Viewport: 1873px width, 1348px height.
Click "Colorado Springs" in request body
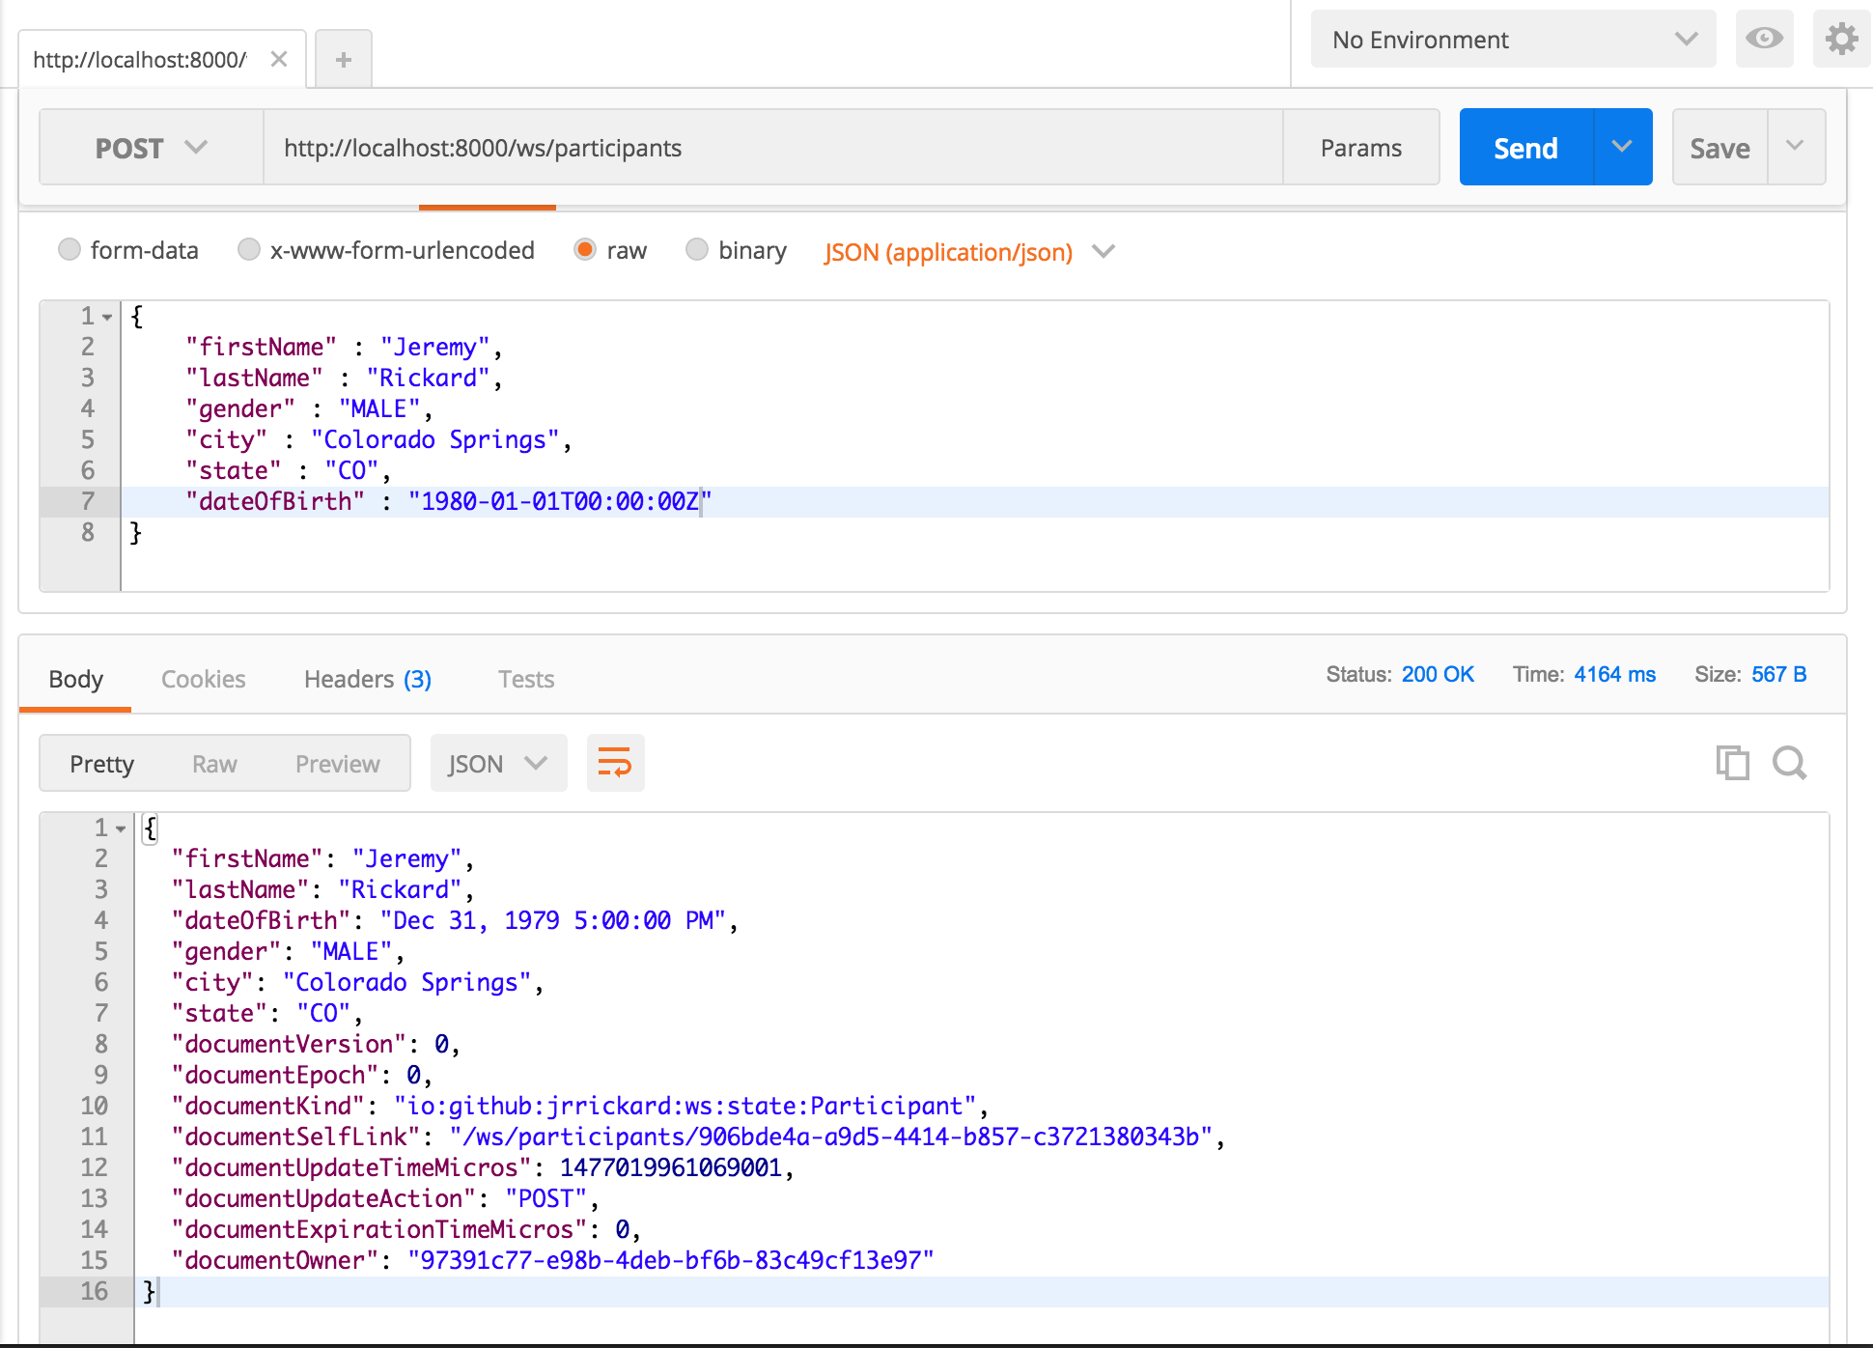pos(434,439)
